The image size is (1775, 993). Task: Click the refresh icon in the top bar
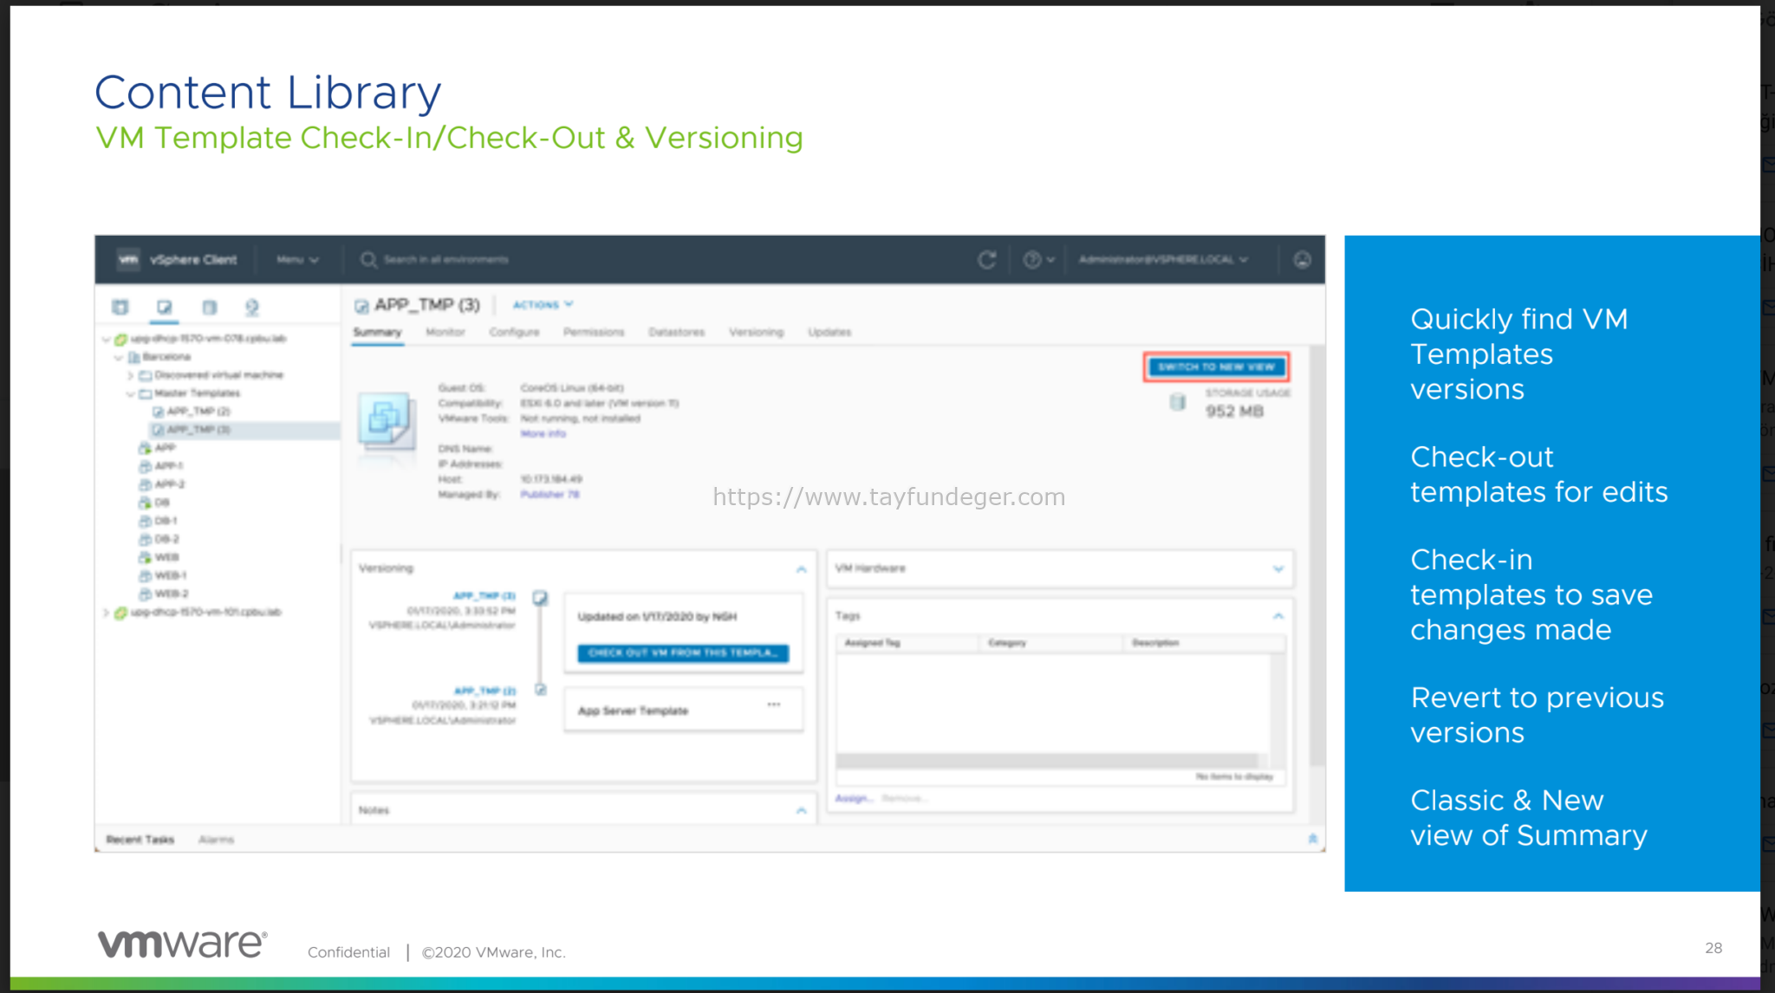click(987, 259)
